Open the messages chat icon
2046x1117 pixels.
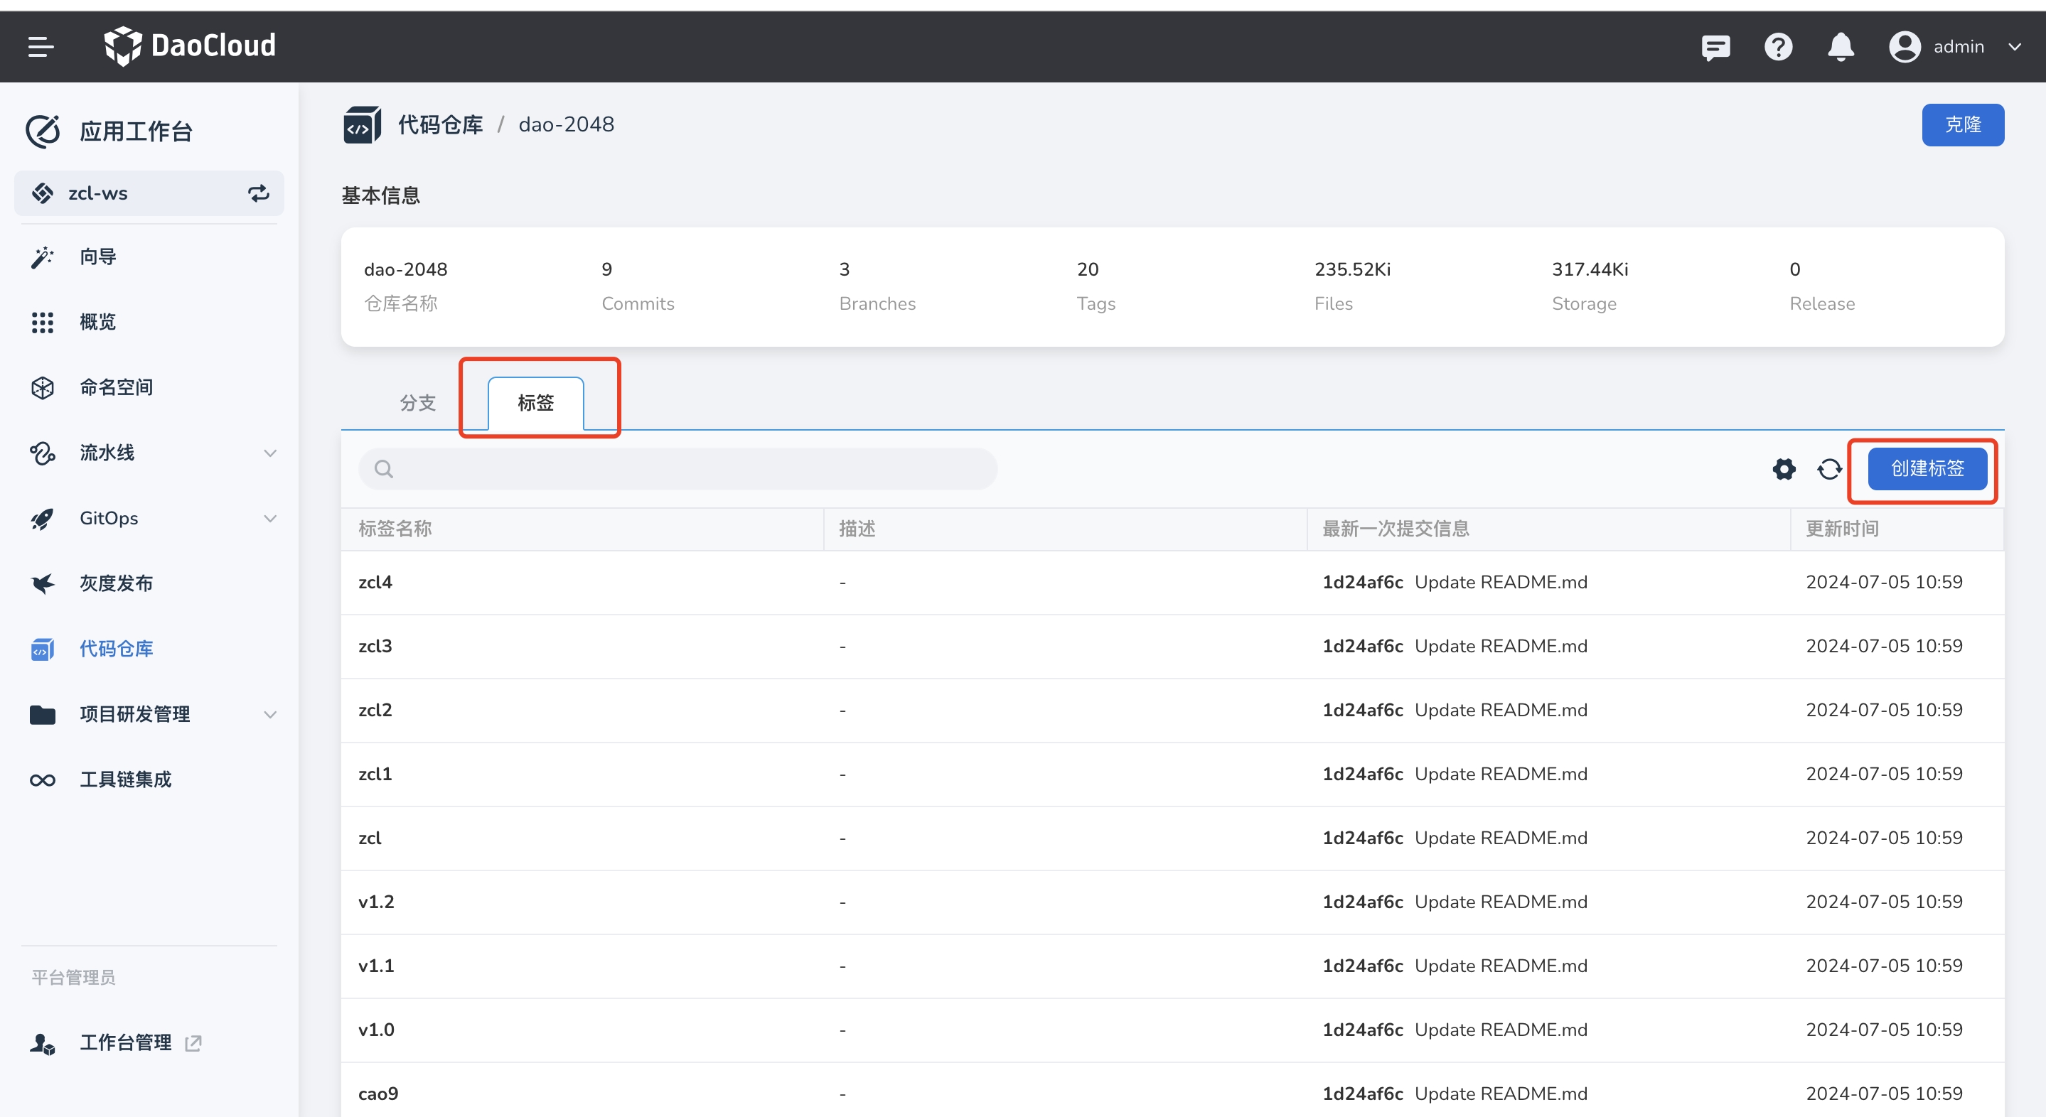point(1715,47)
